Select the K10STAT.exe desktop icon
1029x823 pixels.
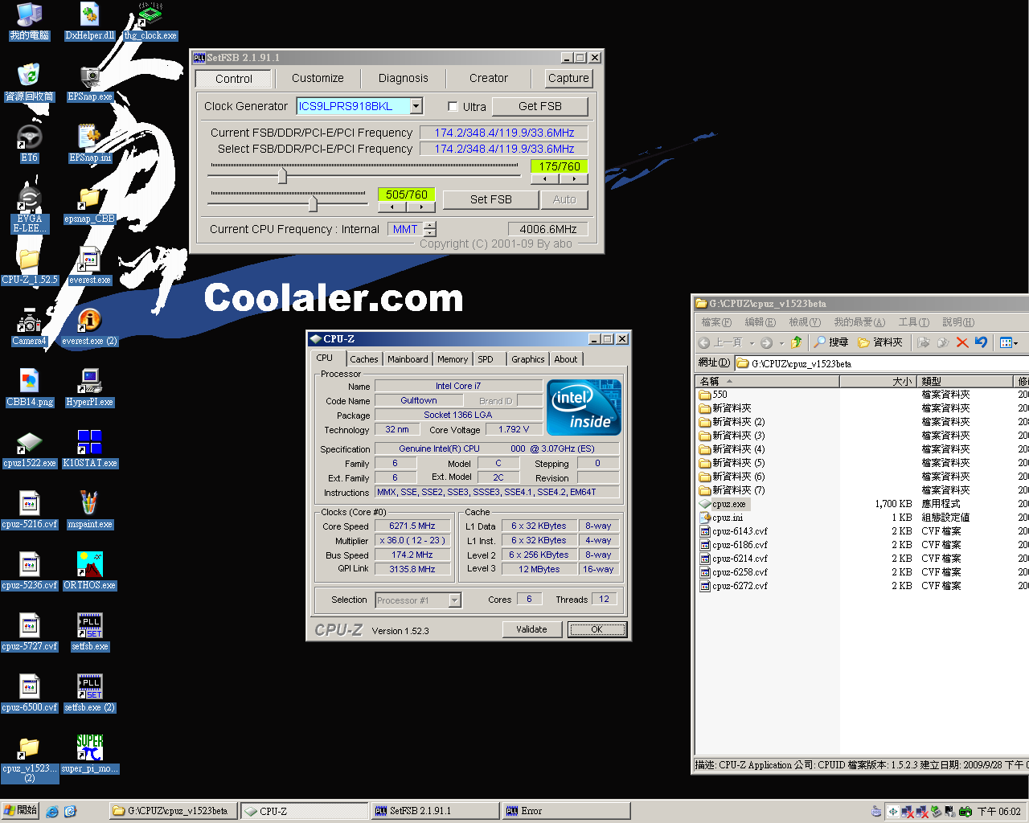click(x=90, y=449)
